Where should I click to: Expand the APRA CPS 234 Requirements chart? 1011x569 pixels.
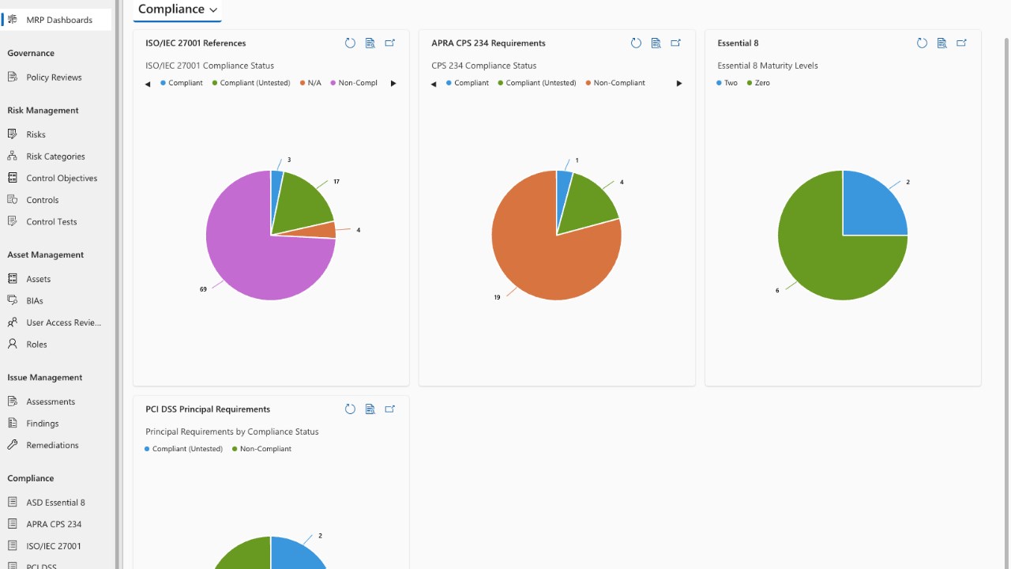(x=675, y=43)
